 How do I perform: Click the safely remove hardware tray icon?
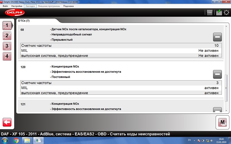point(203,140)
